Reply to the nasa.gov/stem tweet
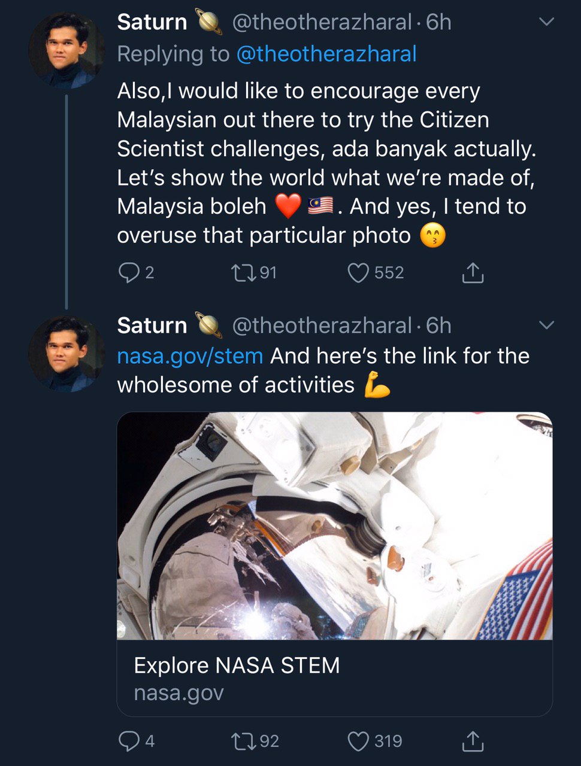The image size is (581, 766). (x=128, y=741)
